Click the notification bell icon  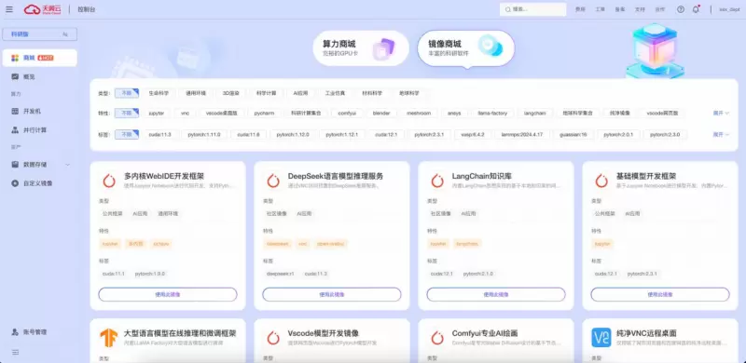click(696, 9)
